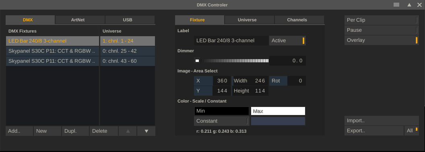Viewport: 425px width, 152px height.
Task: Toggle the Active fixture switch
Action: (x=287, y=41)
